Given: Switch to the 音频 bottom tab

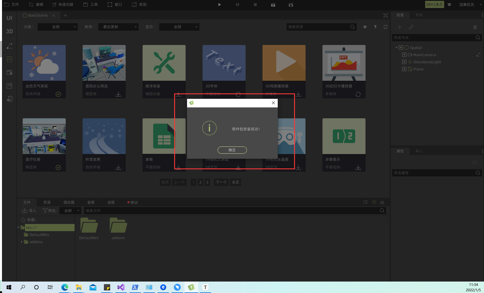Looking at the screenshot, I should (91, 202).
